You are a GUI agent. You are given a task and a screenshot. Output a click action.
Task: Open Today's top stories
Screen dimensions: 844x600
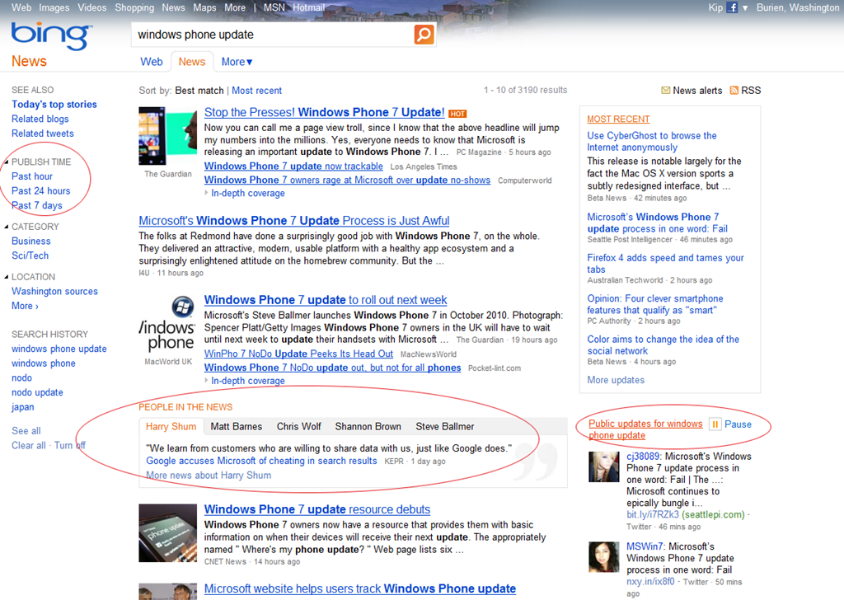pos(54,105)
